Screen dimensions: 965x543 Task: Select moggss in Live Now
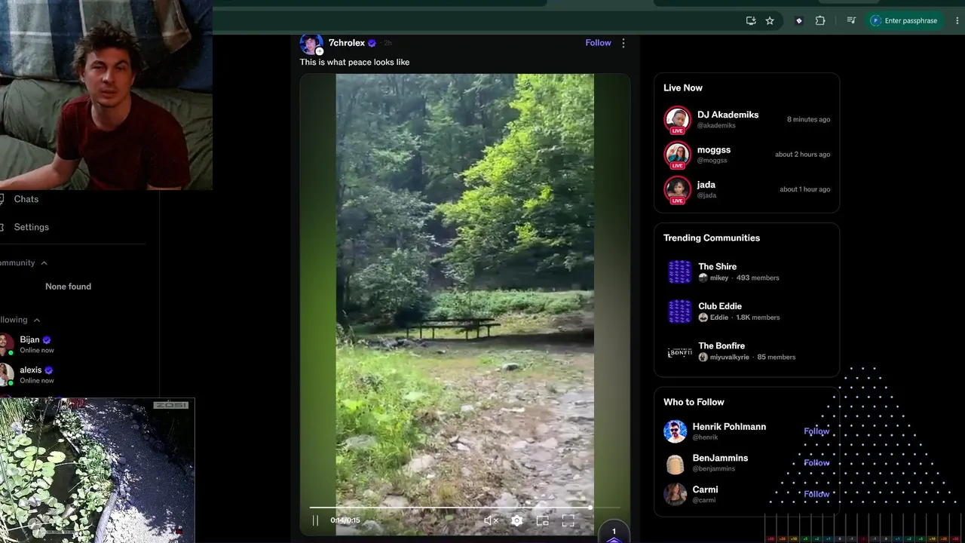tap(714, 150)
